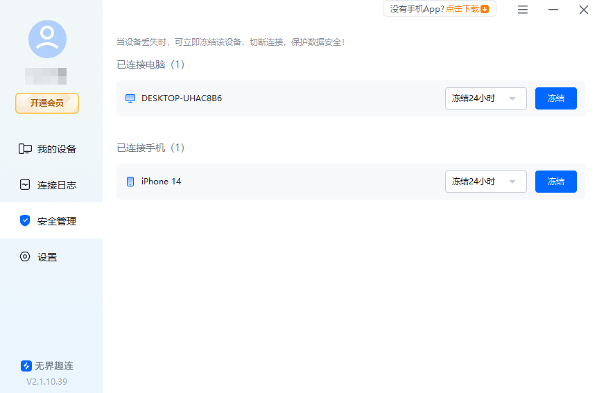Expand freeze duration dropdown for iPhone 14
Image resolution: width=597 pixels, height=393 pixels.
(485, 182)
